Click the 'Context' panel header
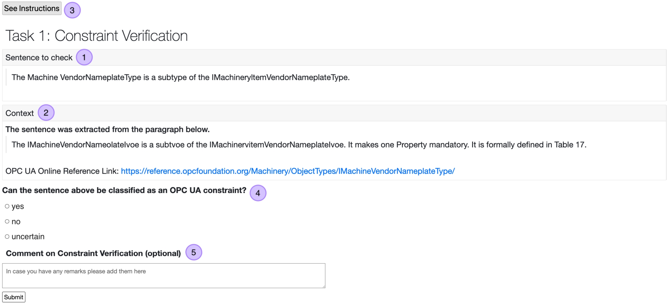 (20, 113)
